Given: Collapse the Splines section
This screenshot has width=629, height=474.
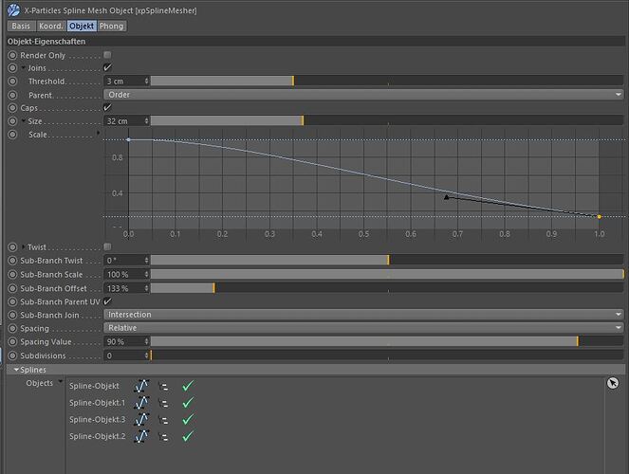Looking at the screenshot, I should tap(16, 370).
